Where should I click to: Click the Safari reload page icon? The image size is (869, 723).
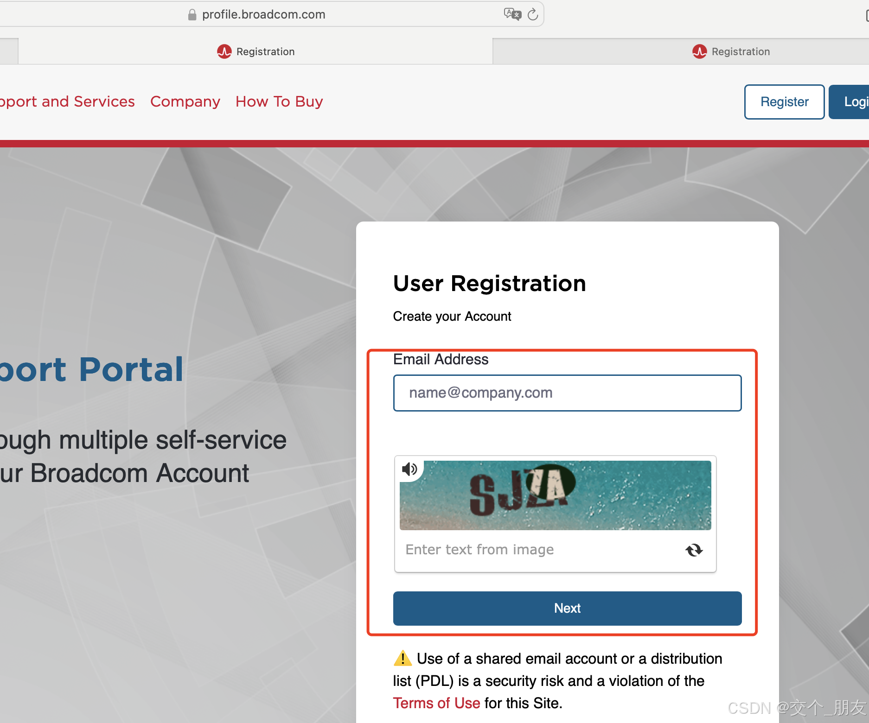(533, 14)
